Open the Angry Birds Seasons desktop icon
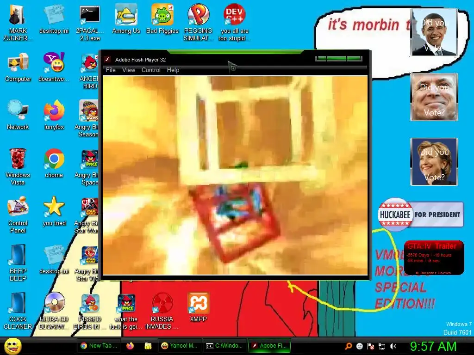 coord(87,119)
